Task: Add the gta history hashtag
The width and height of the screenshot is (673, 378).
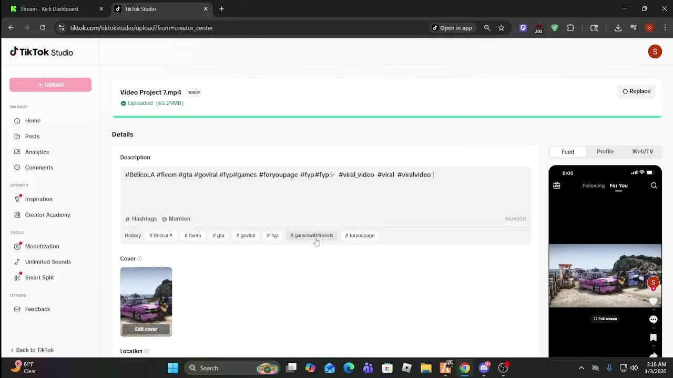Action: [x=218, y=236]
